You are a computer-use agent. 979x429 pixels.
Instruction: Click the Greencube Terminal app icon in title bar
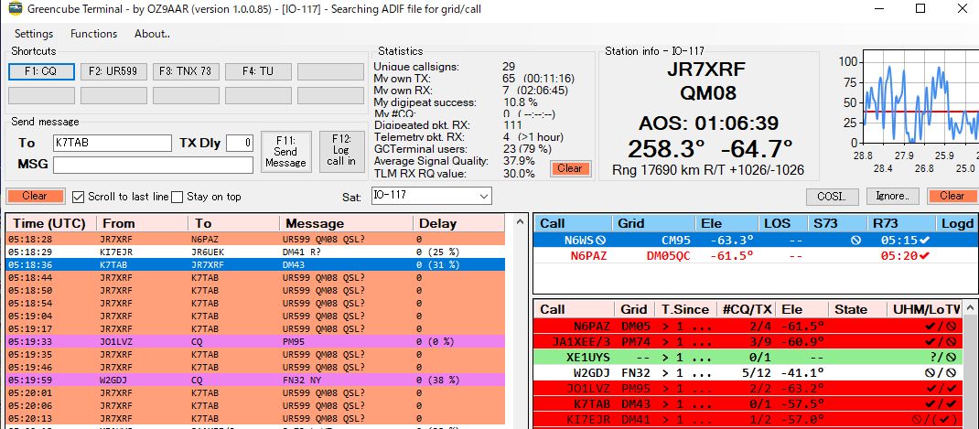coord(15,9)
